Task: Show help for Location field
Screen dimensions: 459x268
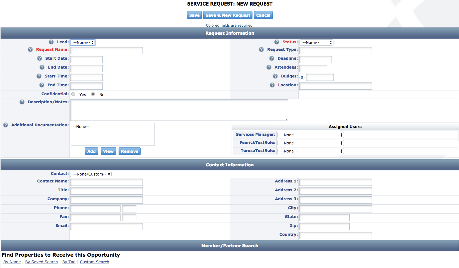Action: tap(272, 85)
